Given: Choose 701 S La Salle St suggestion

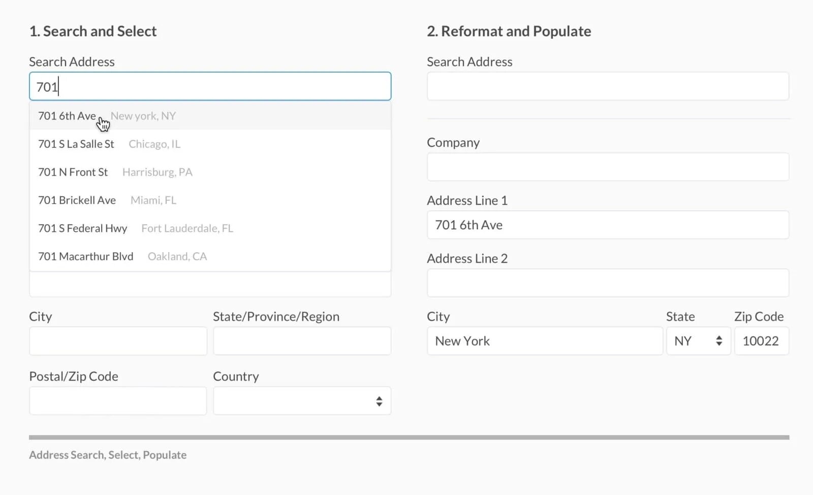Looking at the screenshot, I should 109,144.
